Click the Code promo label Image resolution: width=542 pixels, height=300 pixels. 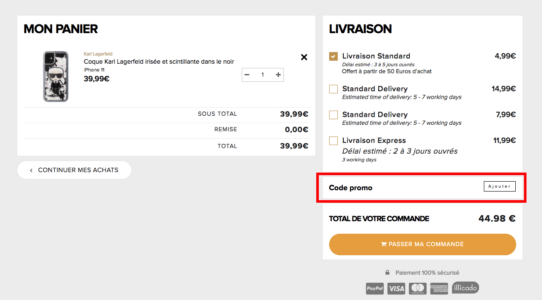pyautogui.click(x=351, y=188)
